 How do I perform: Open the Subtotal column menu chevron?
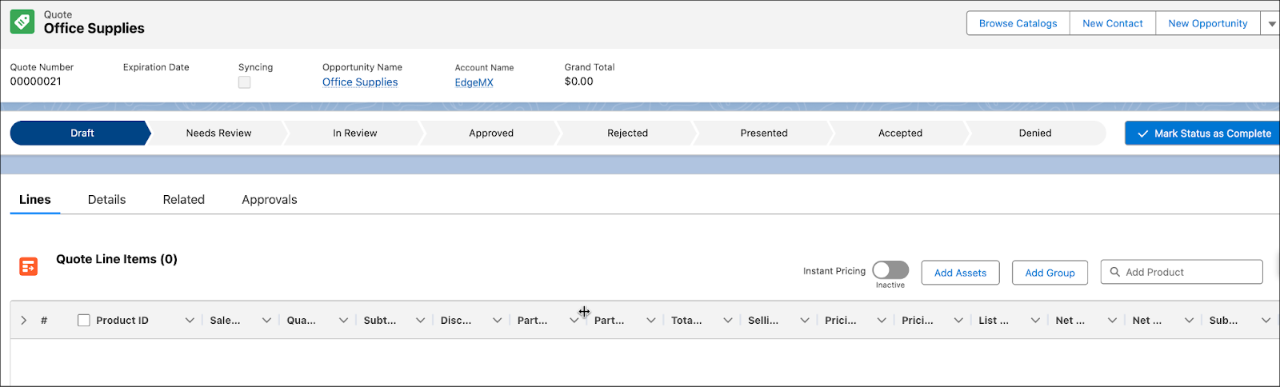point(420,321)
